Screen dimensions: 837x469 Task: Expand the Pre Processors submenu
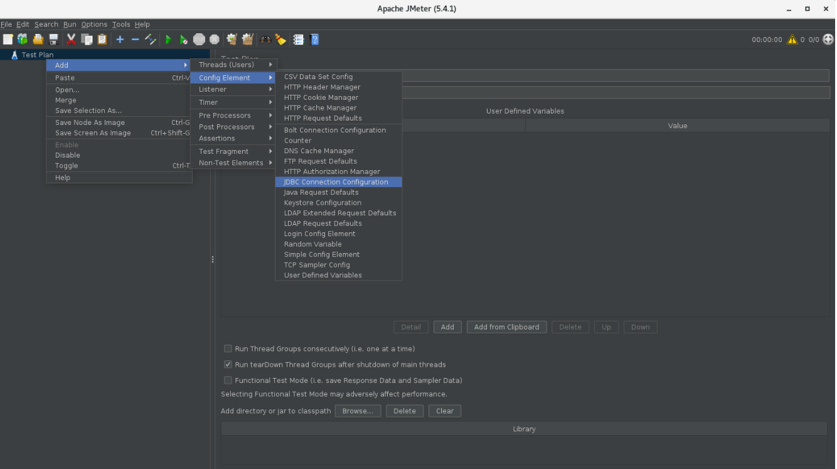(x=234, y=116)
